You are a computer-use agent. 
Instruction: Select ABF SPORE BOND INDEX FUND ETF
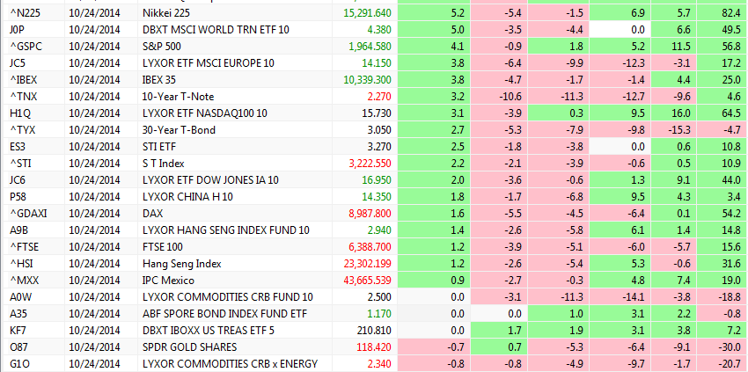[224, 314]
